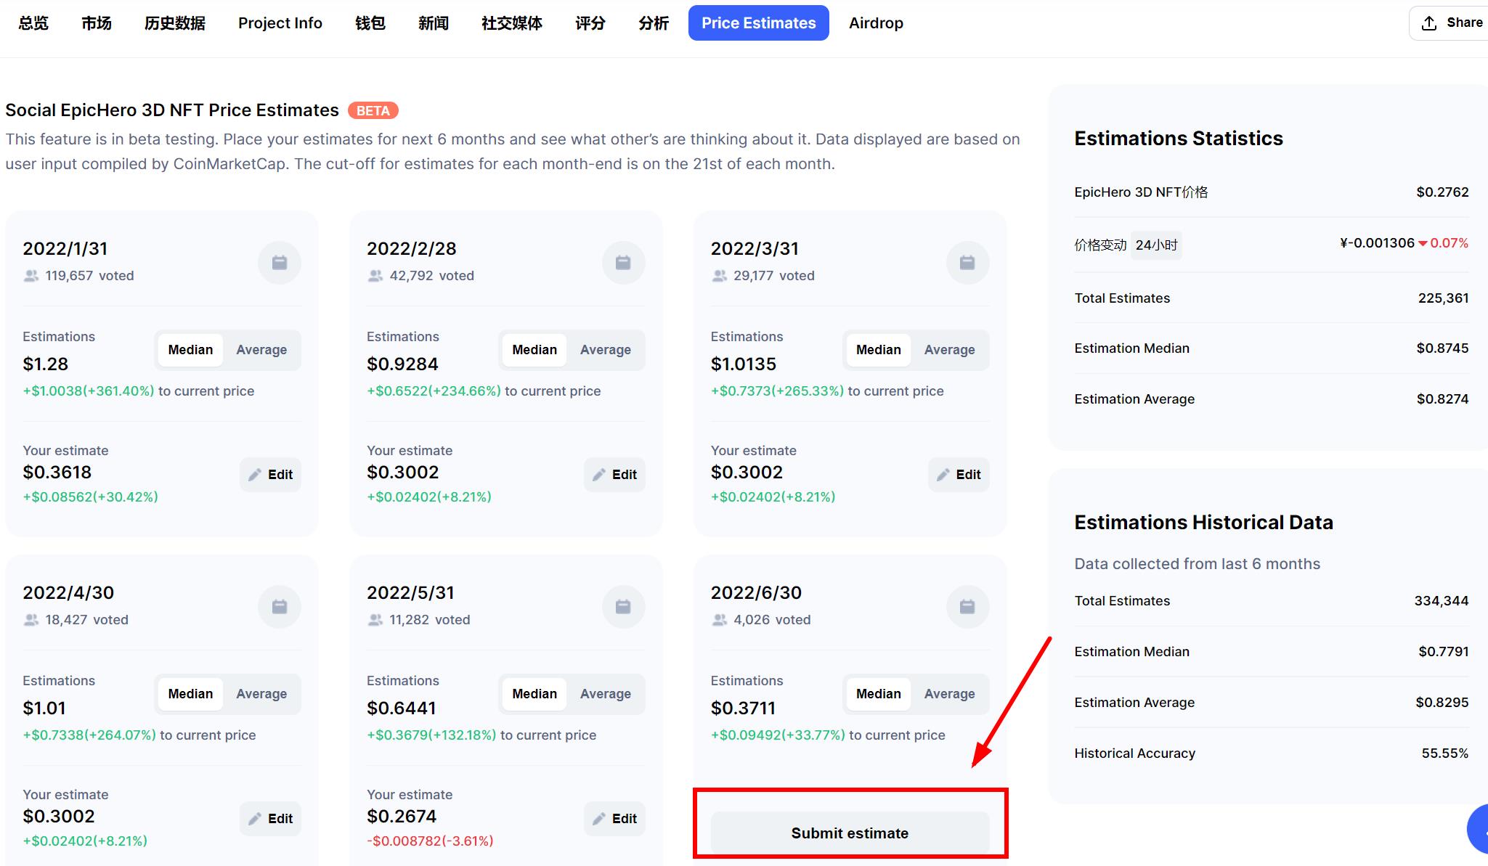This screenshot has height=866, width=1488.
Task: Open the 市场 tab
Action: pyautogui.click(x=97, y=23)
